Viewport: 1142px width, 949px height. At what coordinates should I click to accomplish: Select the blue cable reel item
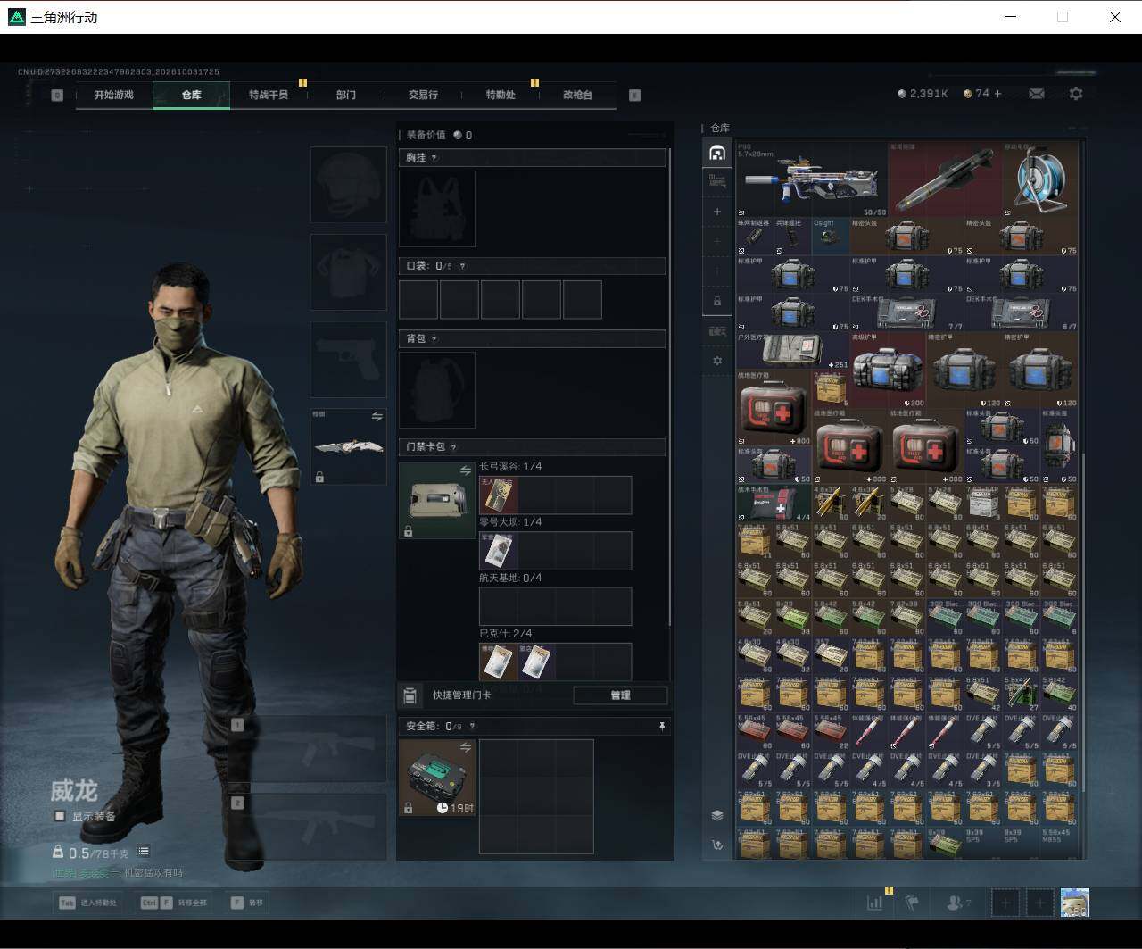tap(1040, 179)
